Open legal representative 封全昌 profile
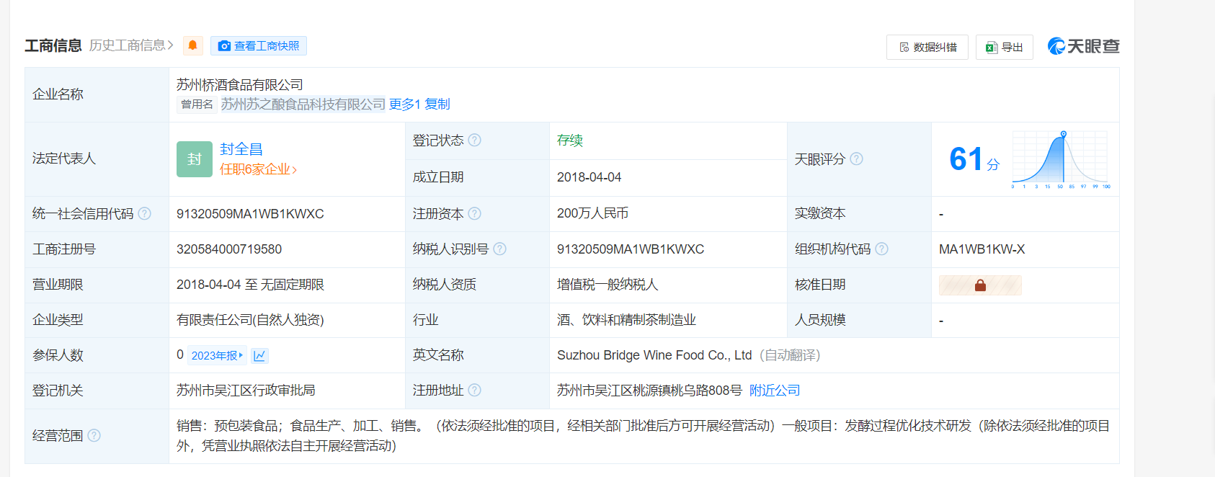This screenshot has width=1215, height=477. click(241, 149)
